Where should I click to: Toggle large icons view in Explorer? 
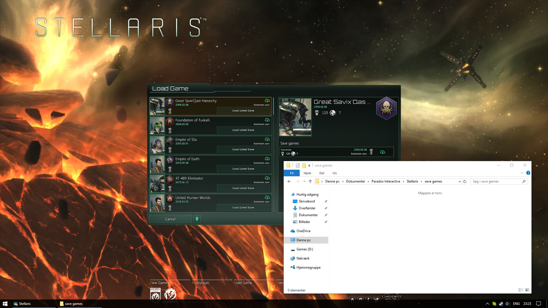(527, 290)
